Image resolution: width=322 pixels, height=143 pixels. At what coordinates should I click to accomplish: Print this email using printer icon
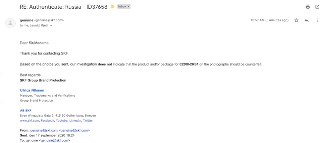point(308,7)
